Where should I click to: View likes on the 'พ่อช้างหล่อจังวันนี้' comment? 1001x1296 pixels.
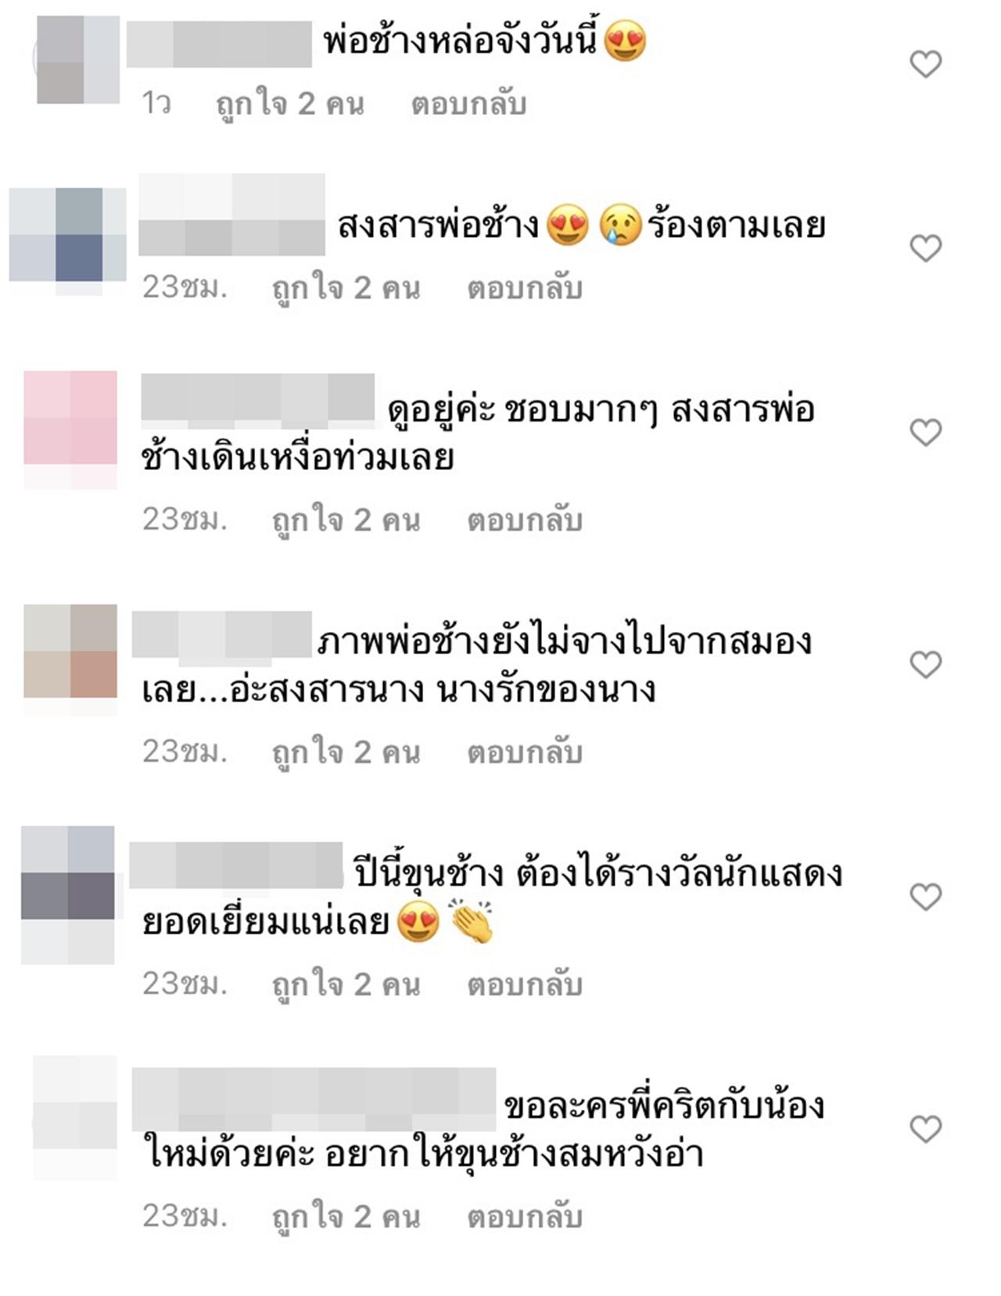click(290, 104)
